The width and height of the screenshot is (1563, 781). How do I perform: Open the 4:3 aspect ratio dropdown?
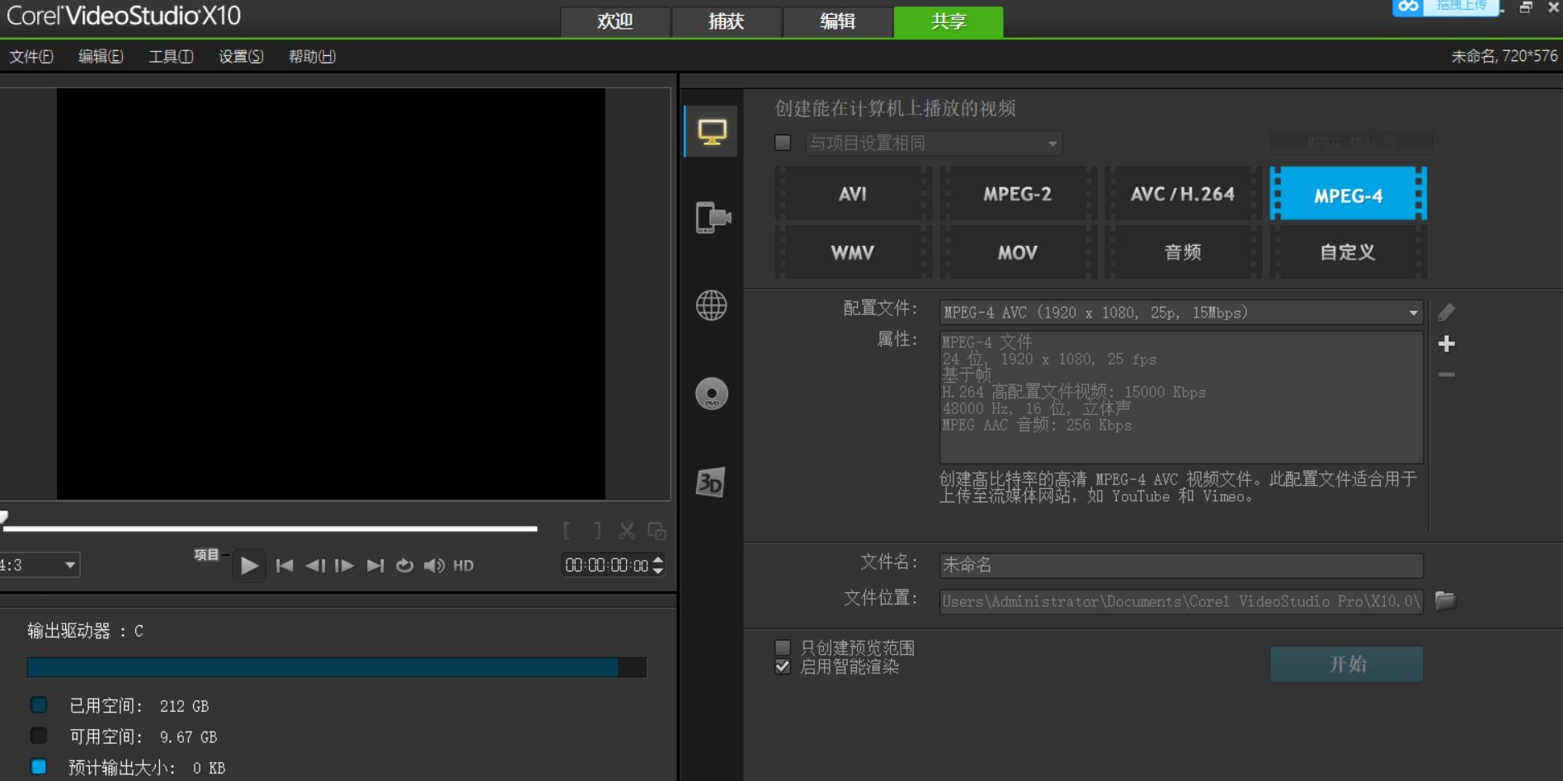point(39,565)
